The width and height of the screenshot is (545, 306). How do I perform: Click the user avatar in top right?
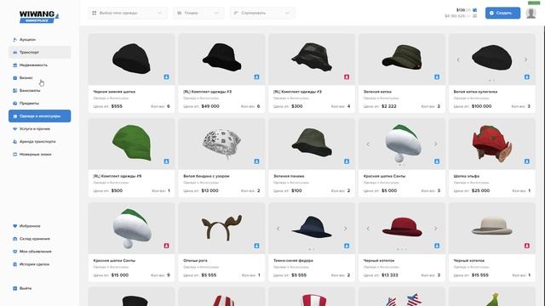[531, 14]
